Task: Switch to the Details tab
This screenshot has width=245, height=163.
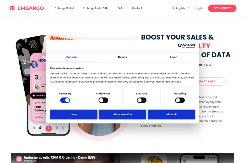Action: [122, 57]
